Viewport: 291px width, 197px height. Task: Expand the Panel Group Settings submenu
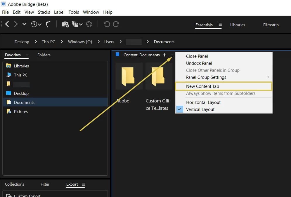pos(224,77)
